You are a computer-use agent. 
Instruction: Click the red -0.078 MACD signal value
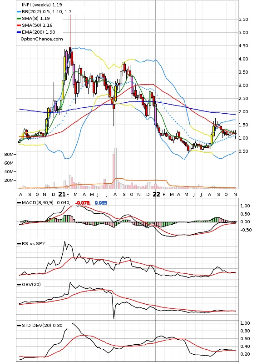pyautogui.click(x=82, y=203)
